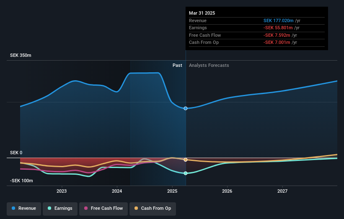Select the blue Revenue data point marker
The image size is (344, 219).
pos(186,108)
